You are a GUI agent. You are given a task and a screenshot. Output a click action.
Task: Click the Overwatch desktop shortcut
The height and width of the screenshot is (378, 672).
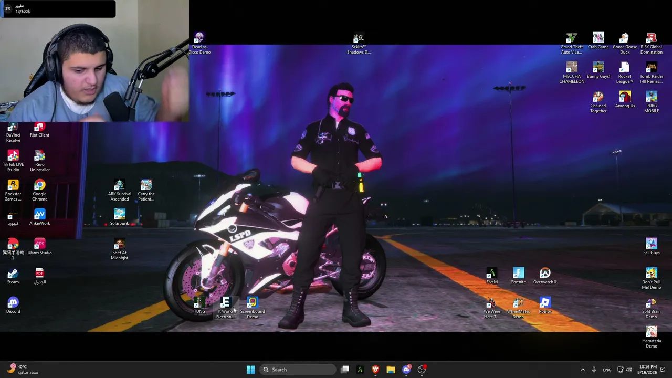545,276
